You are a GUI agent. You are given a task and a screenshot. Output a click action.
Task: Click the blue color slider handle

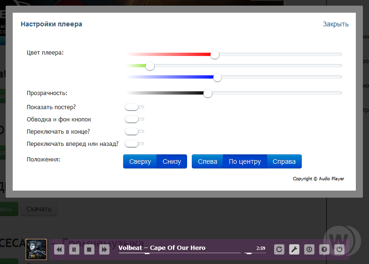coord(217,77)
